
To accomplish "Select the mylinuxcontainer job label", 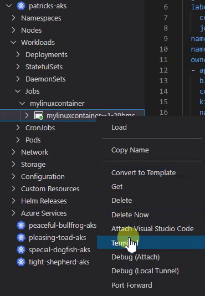I will tap(57, 104).
